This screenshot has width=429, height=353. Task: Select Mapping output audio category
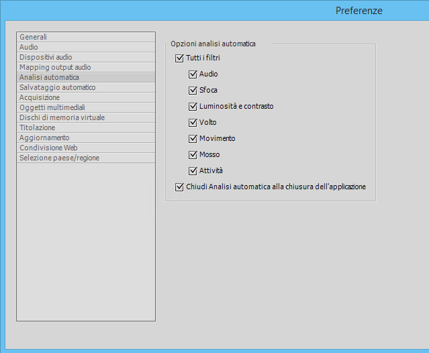pyautogui.click(x=55, y=67)
